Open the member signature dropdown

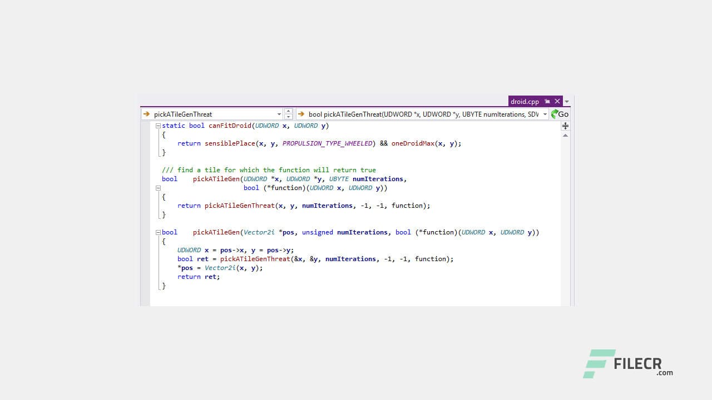click(546, 114)
